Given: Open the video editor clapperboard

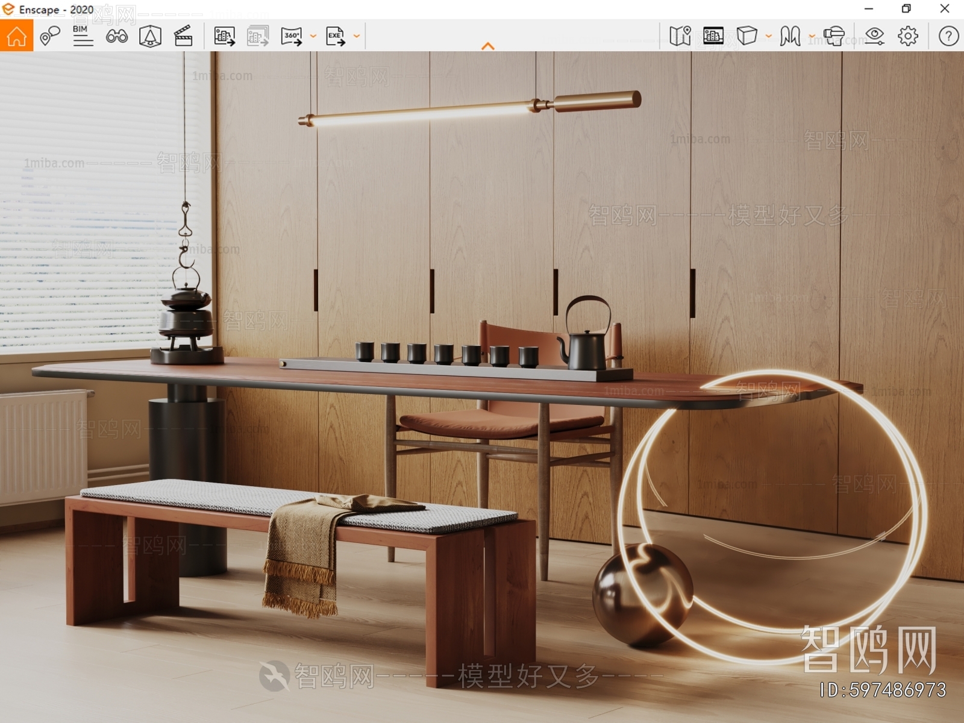Looking at the screenshot, I should (x=183, y=36).
